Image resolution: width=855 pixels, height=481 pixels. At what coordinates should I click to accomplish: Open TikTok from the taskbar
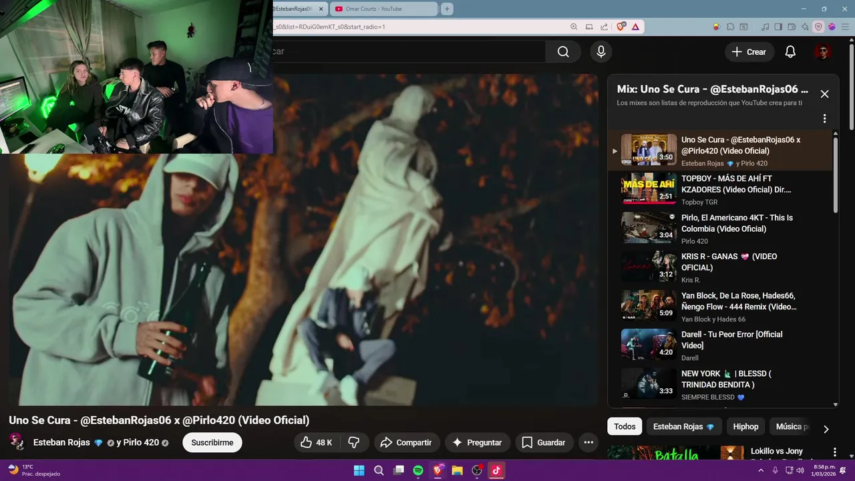[x=496, y=470]
